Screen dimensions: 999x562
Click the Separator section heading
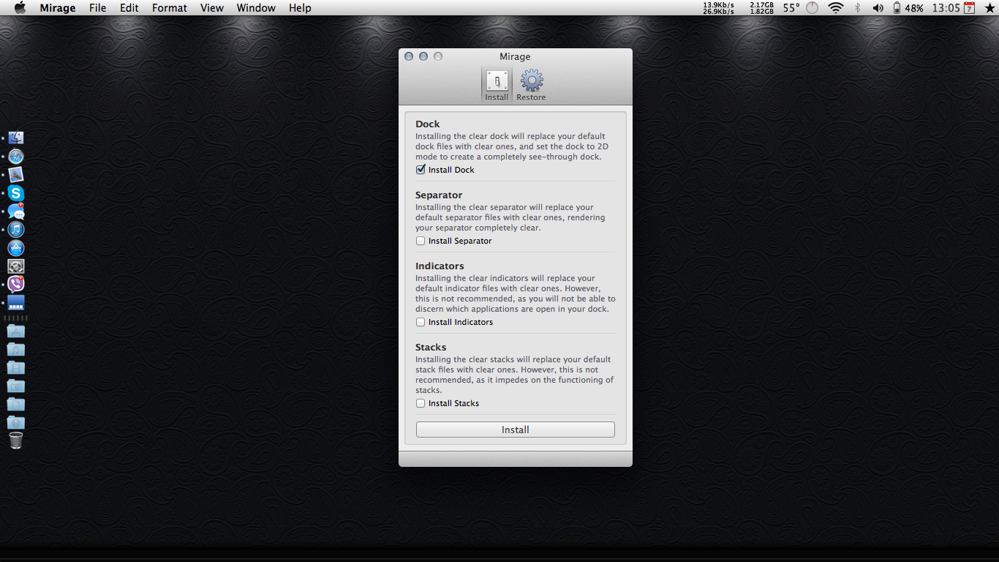click(x=439, y=195)
